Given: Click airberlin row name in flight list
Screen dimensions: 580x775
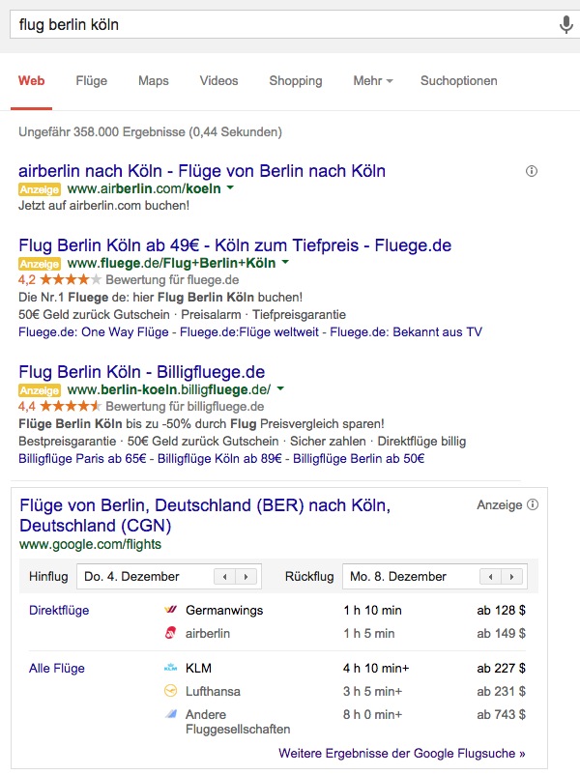Looking at the screenshot, I should click(x=208, y=633).
